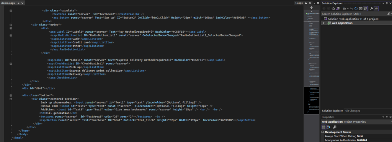Viewport: 392px width, 142px height.
Task: Select the Always Start When Debugging property
Action: point(340,136)
